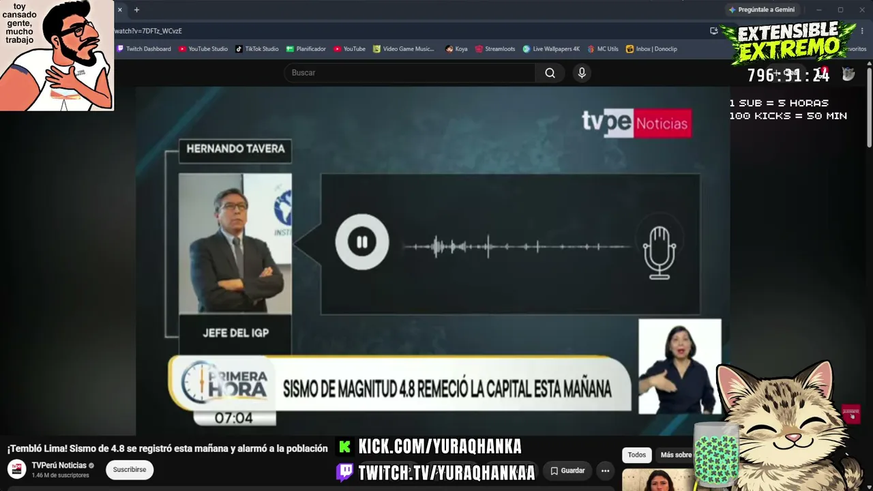Open the TVPerú Noticias channel avatar
Screen dimensions: 873x491
click(17, 469)
